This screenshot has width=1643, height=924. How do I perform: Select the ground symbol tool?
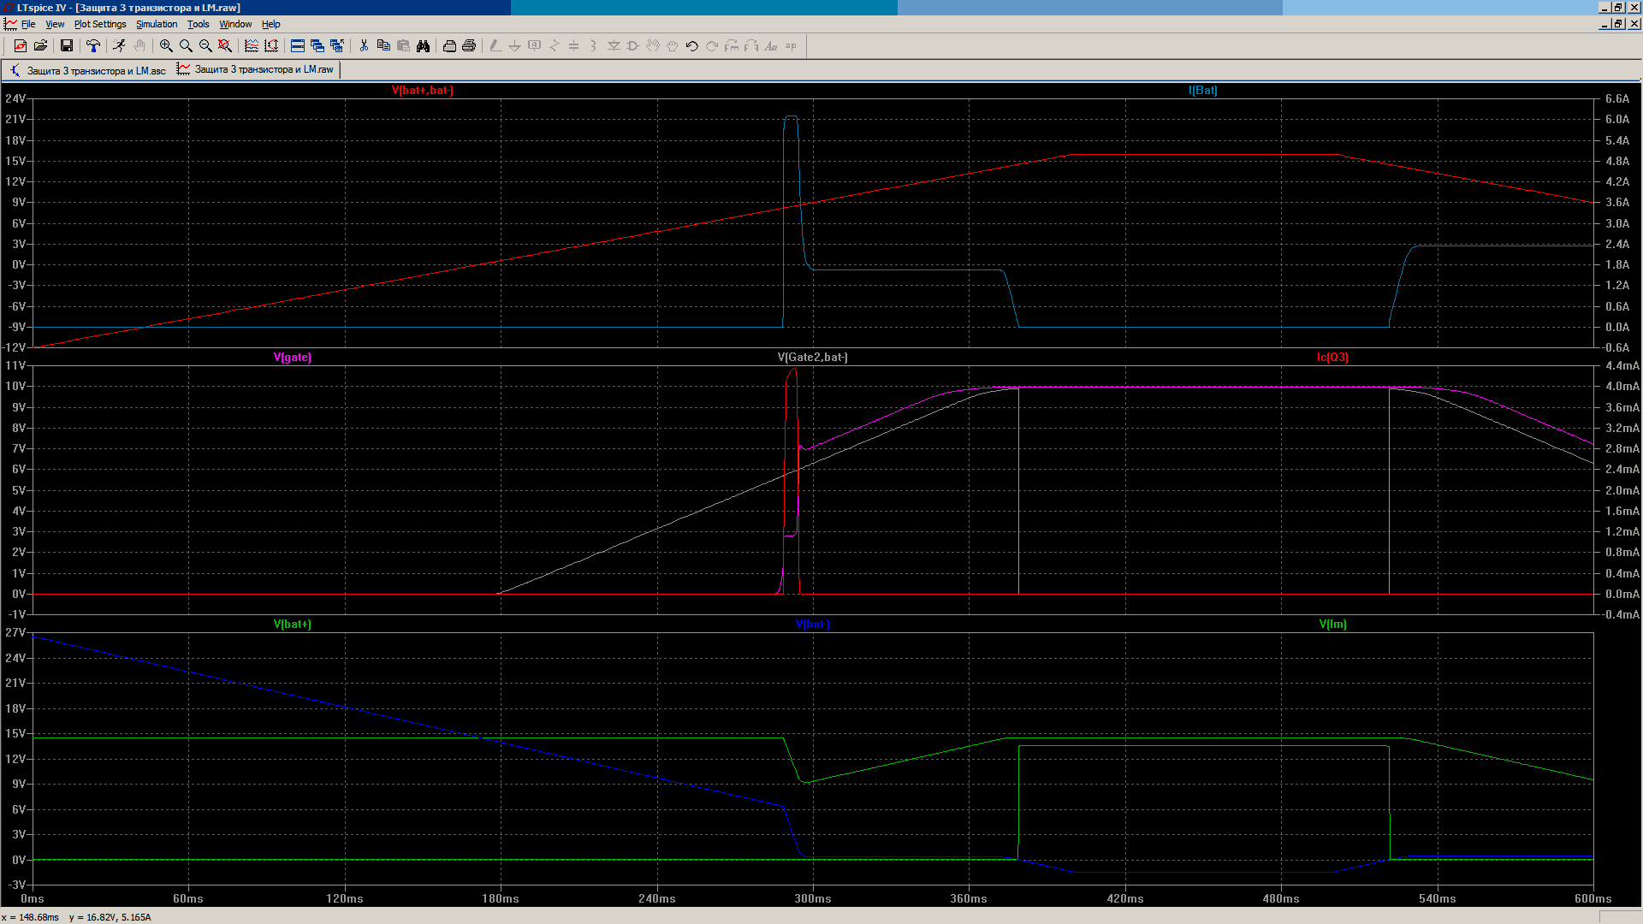514,46
